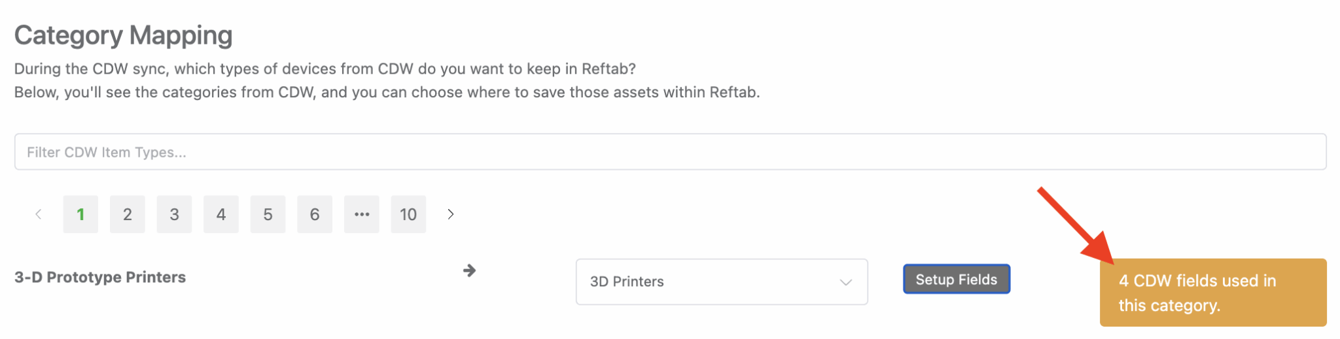Expand the chevron on 3D Printers select
Image resolution: width=1340 pixels, height=339 pixels.
coord(845,282)
